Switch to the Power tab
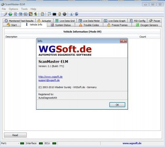 click(x=154, y=21)
